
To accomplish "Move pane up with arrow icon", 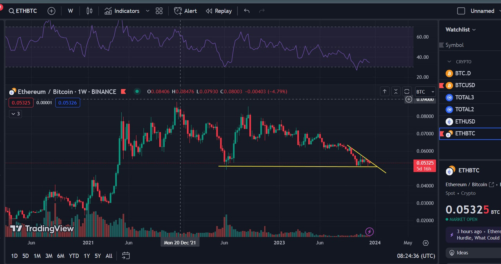I will coord(385,92).
